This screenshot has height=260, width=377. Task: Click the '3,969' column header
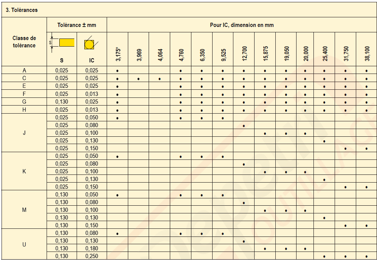(x=139, y=55)
